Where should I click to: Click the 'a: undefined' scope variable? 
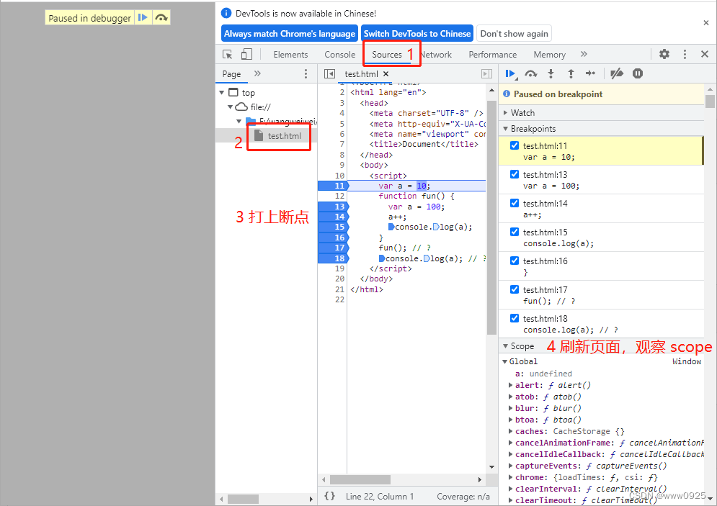[x=543, y=374]
